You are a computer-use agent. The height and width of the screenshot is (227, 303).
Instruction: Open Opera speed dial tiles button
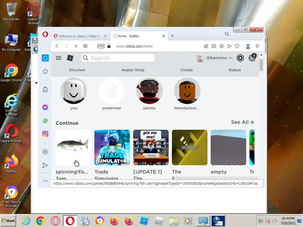85,46
